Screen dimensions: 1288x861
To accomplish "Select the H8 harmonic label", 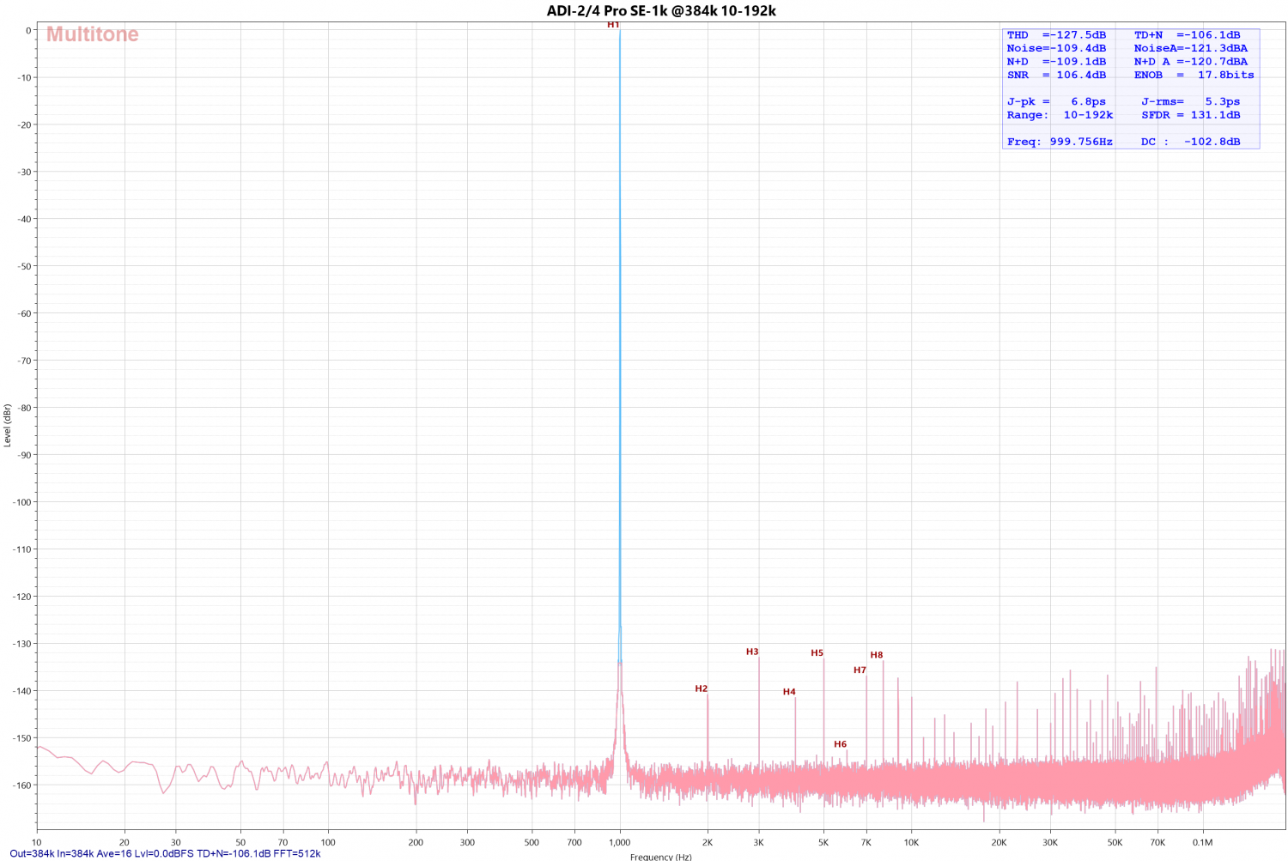I will coord(877,655).
